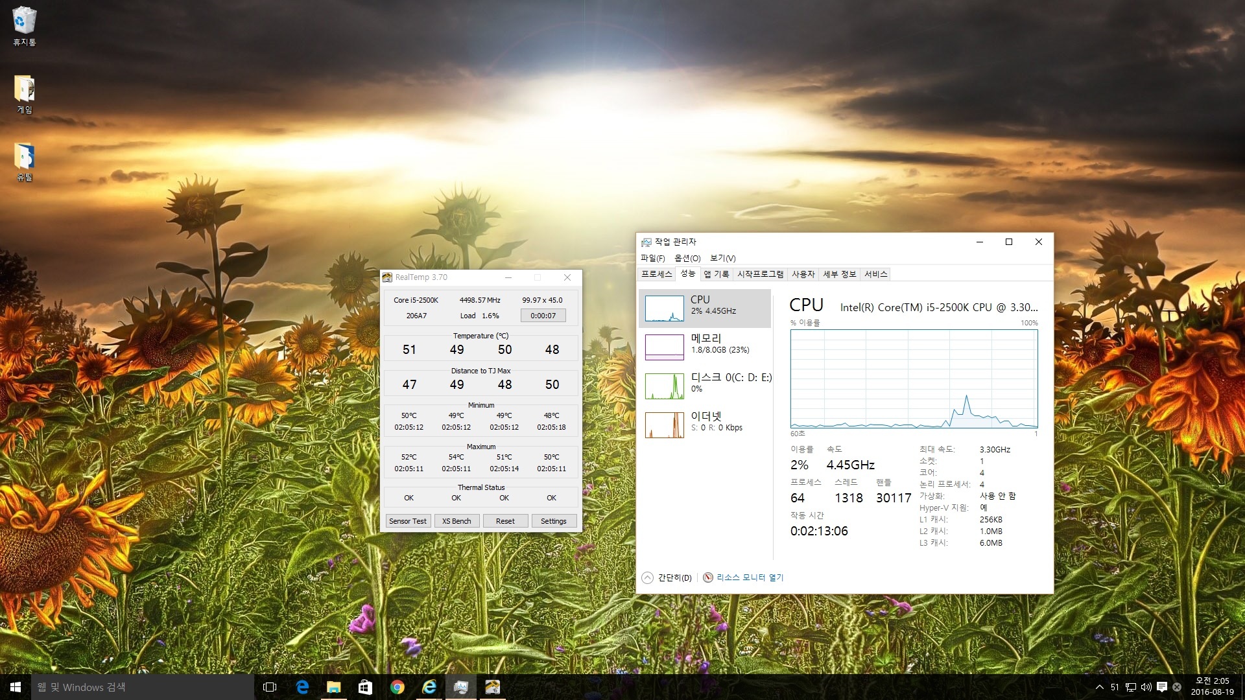Switch to the 프로세스 tab
This screenshot has width=1245, height=700.
tap(656, 274)
